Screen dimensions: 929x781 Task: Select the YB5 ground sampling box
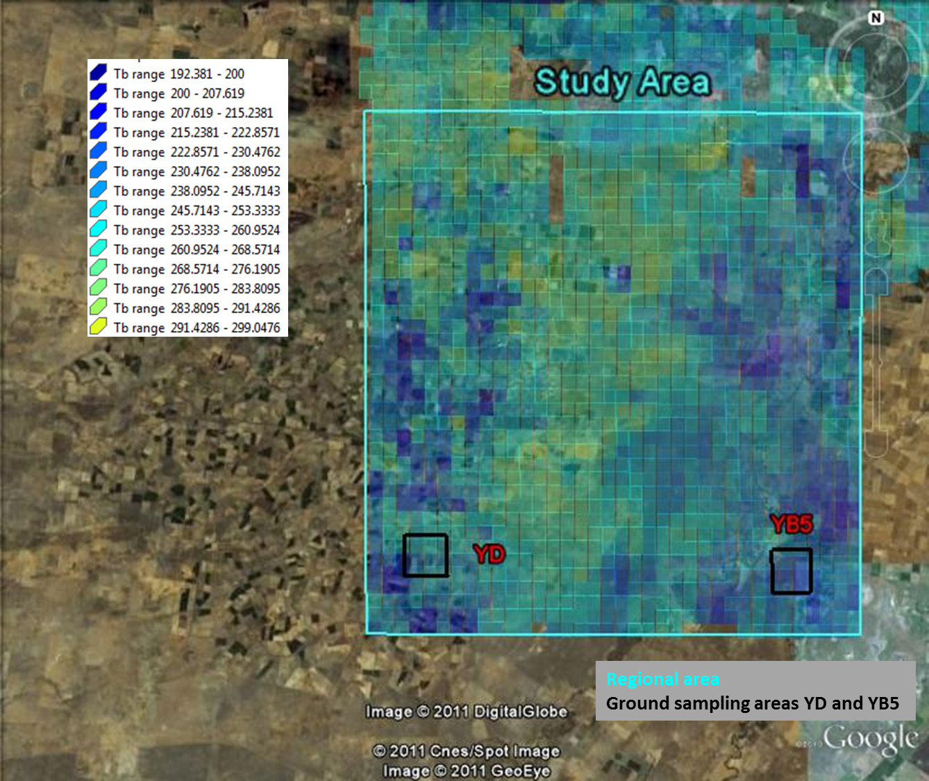pos(791,571)
